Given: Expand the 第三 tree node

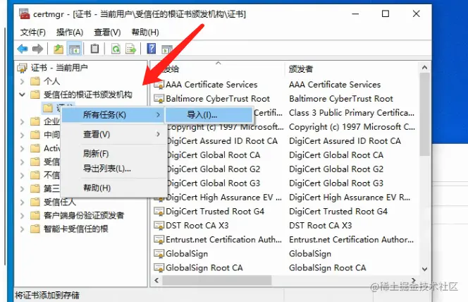Looking at the screenshot, I should [22, 189].
